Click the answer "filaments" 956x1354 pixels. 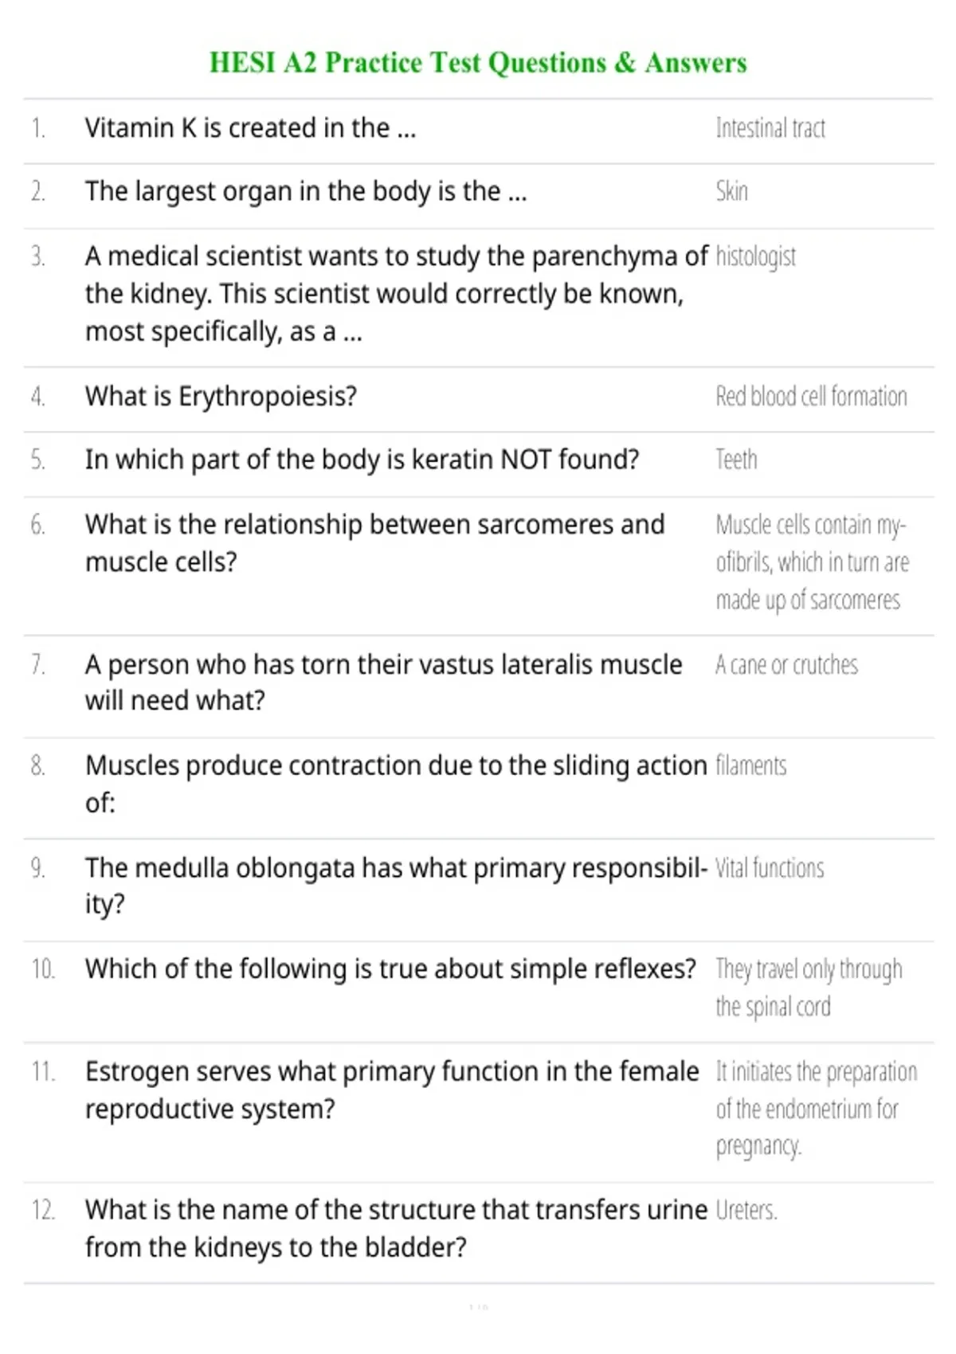(750, 765)
